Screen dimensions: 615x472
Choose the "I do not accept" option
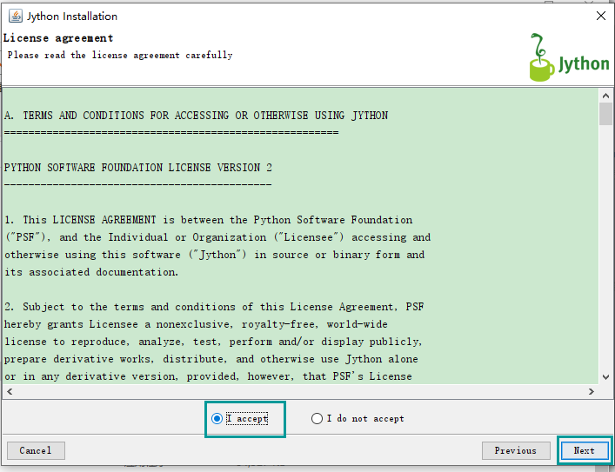[x=317, y=419]
